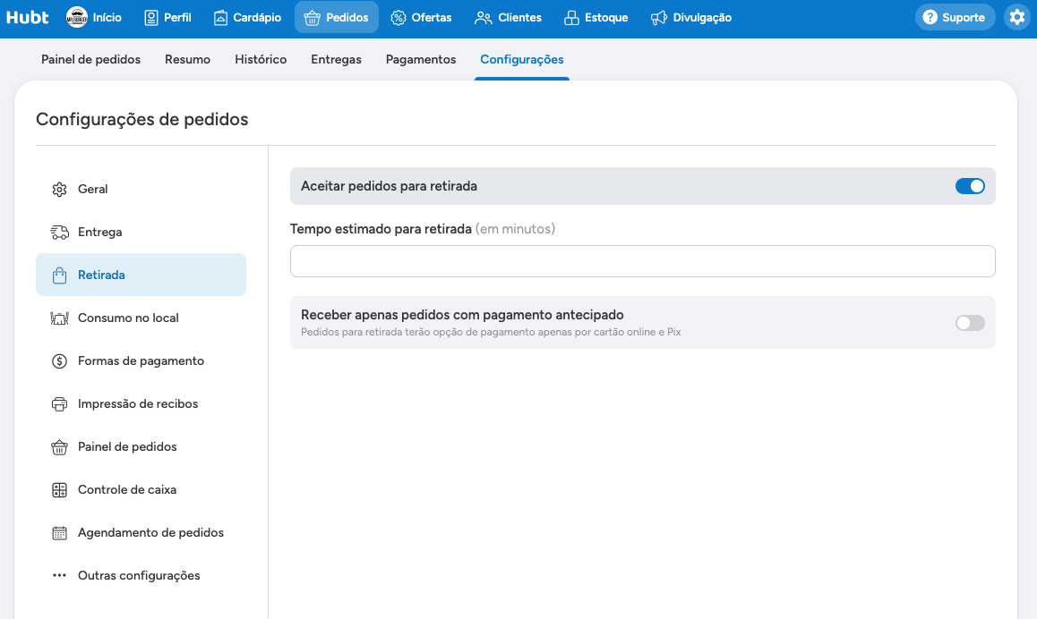The image size is (1037, 619).
Task: Open the settings gear in top-right corner
Action: click(x=1017, y=17)
